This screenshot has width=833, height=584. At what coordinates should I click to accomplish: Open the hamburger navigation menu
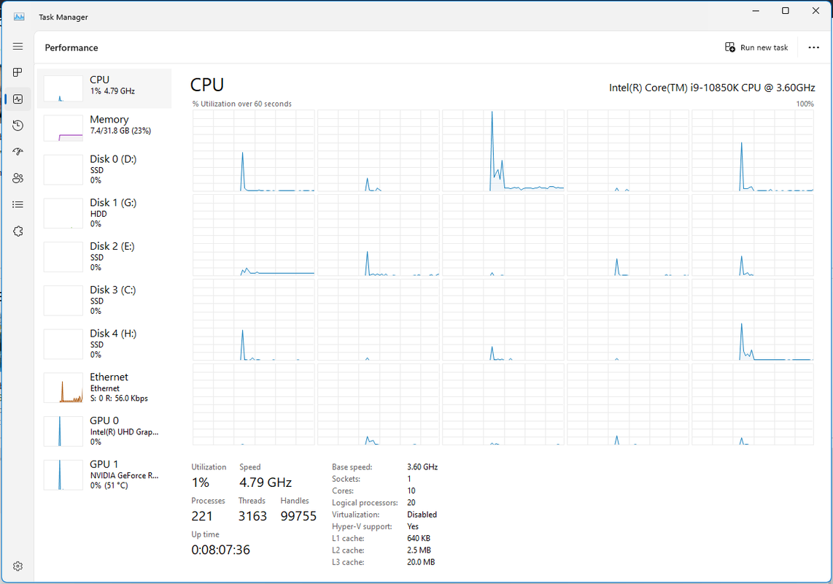(x=18, y=46)
